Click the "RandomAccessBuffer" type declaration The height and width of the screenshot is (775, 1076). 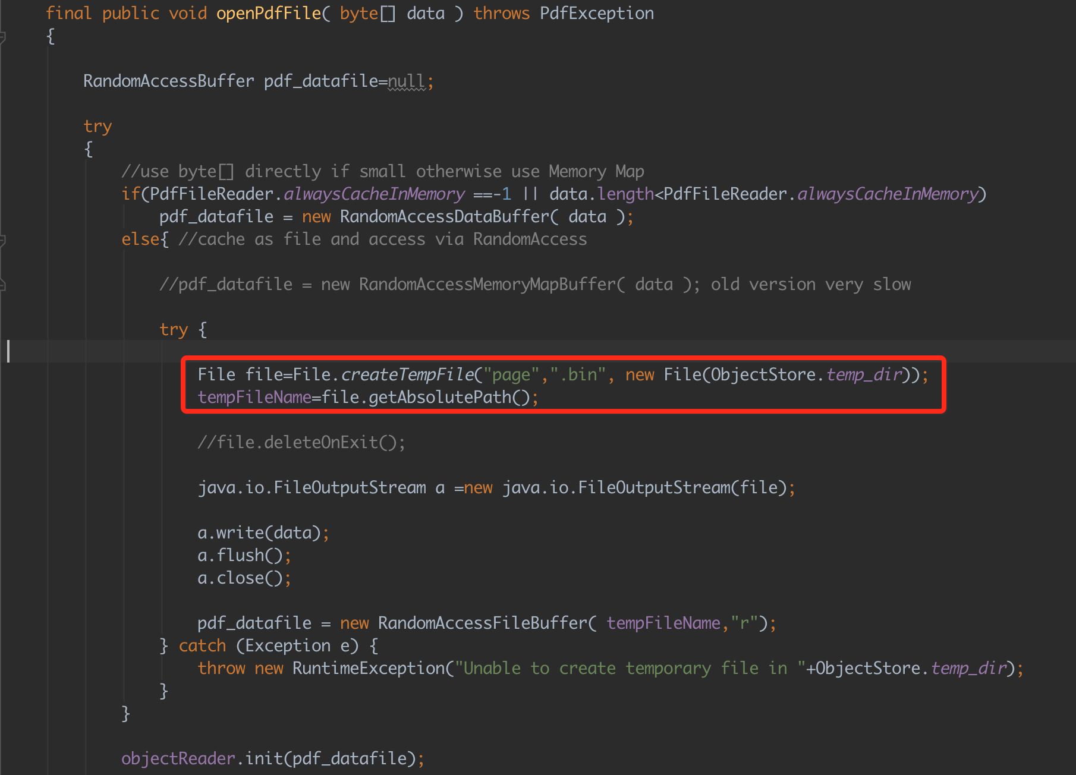169,81
